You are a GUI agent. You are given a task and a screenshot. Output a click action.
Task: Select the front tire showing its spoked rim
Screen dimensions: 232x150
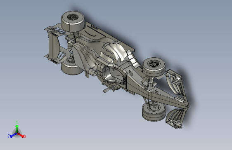[154, 67]
